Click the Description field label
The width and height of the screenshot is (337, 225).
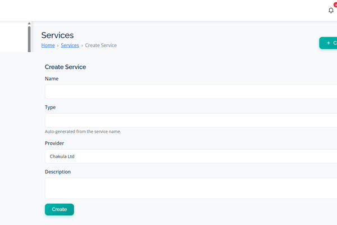point(58,172)
